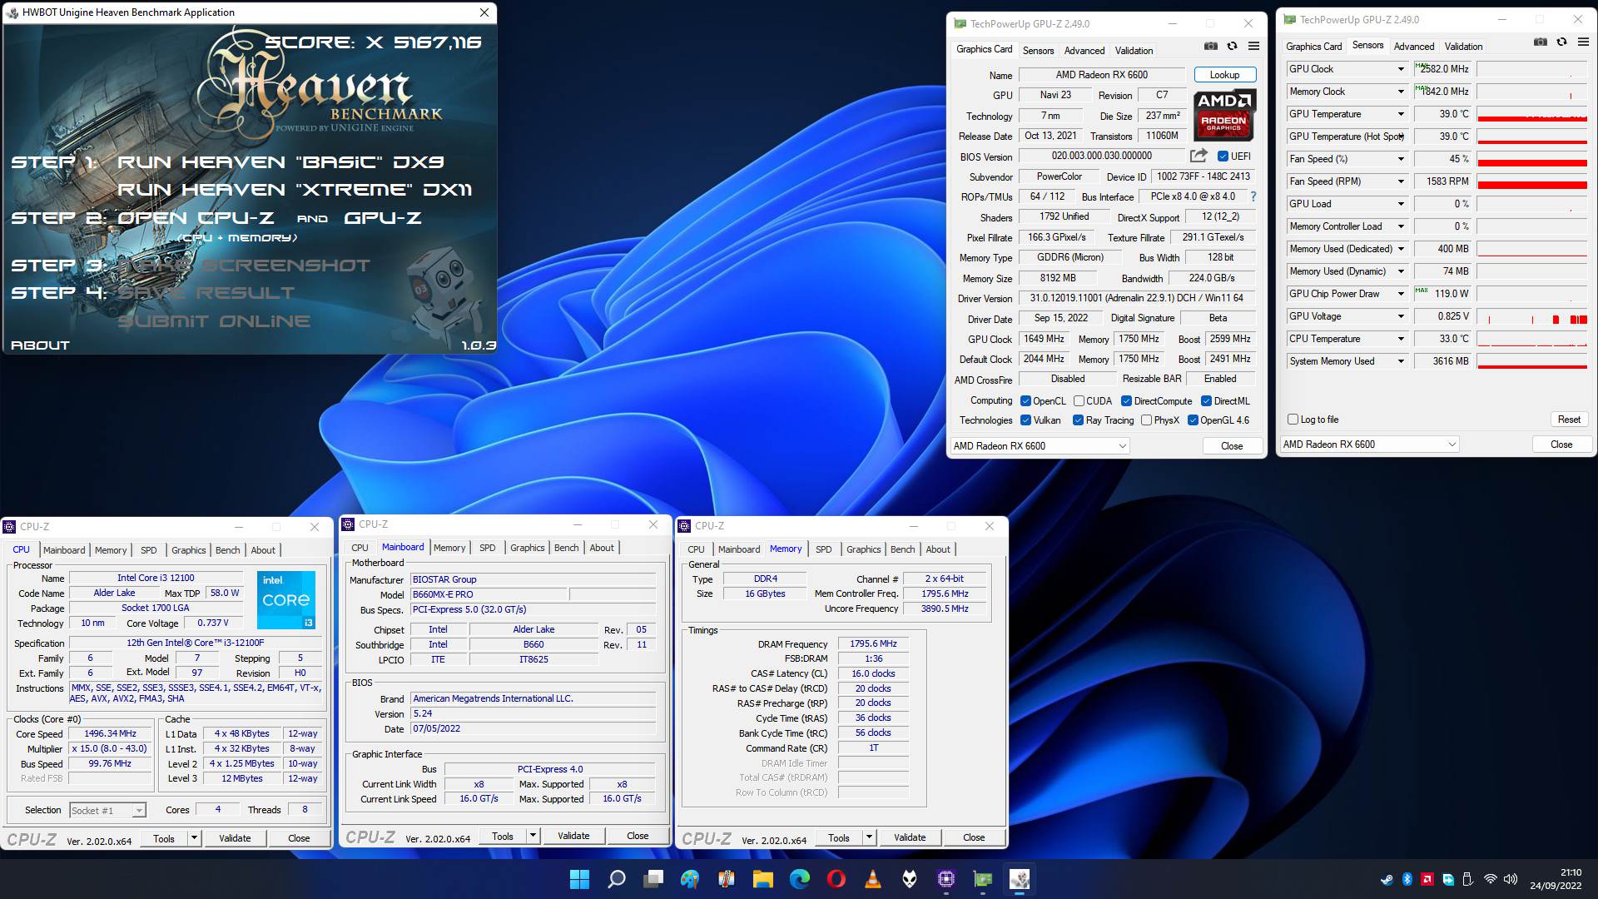Click the GPU Voltage sensor graph
1598x899 pixels.
point(1532,316)
